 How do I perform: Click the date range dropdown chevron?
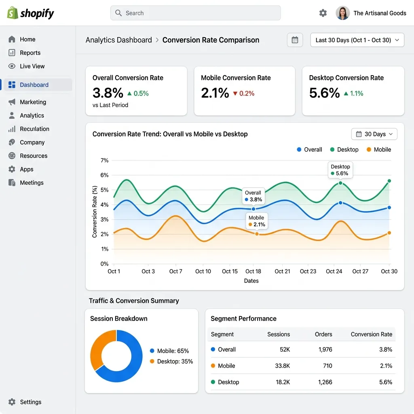(x=397, y=40)
